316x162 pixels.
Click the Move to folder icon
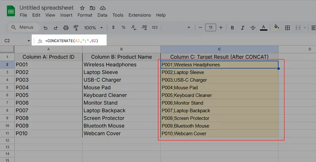coord(92,8)
